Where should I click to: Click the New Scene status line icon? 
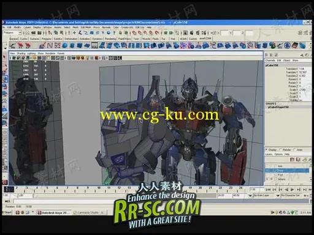click(x=28, y=32)
